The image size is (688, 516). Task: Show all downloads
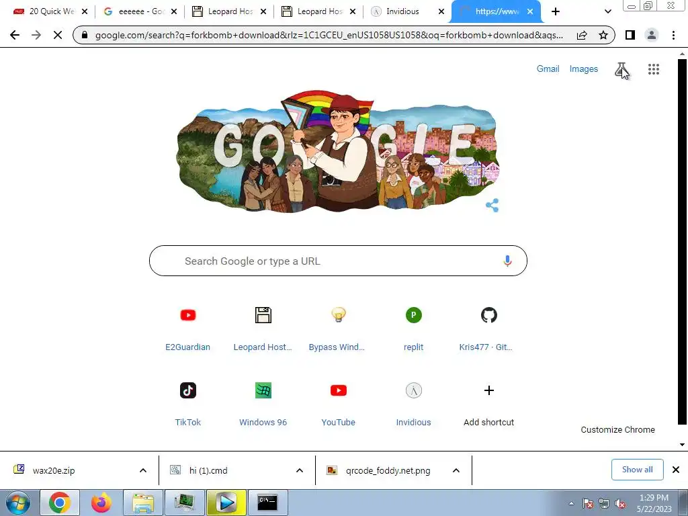[x=637, y=470]
